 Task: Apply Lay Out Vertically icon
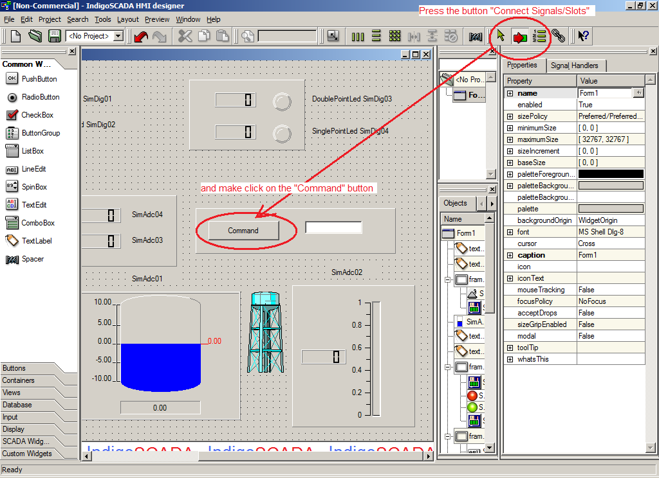376,37
